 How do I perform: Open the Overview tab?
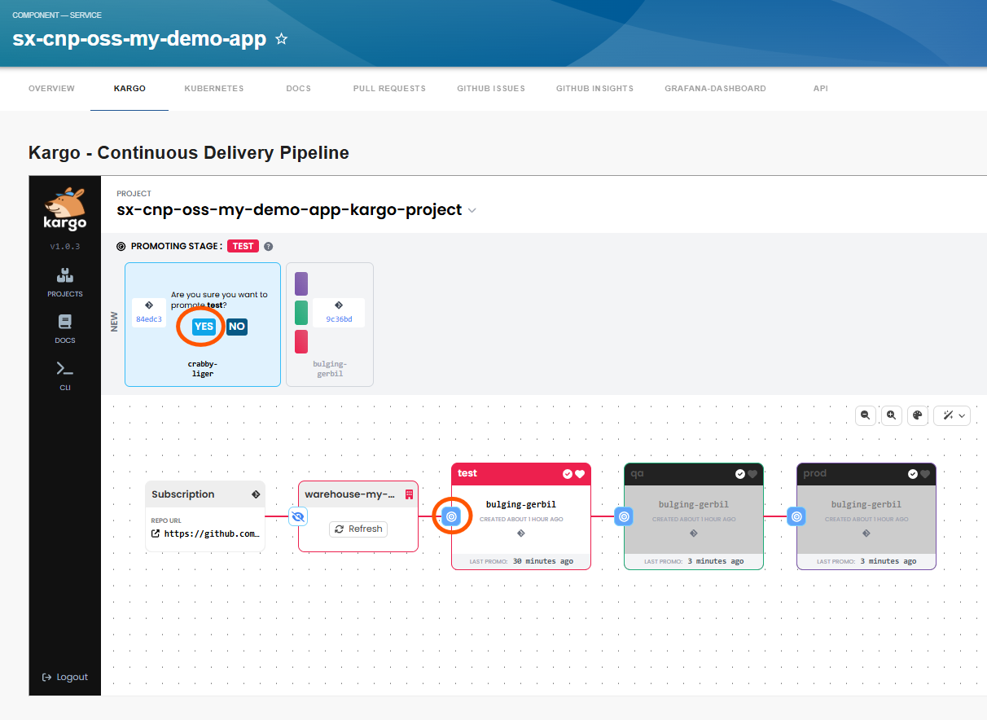click(x=51, y=88)
